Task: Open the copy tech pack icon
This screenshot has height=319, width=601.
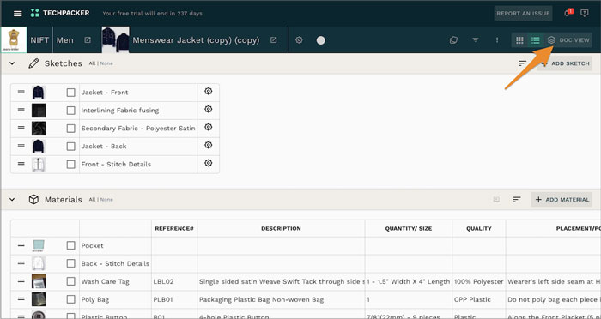Action: pyautogui.click(x=453, y=40)
